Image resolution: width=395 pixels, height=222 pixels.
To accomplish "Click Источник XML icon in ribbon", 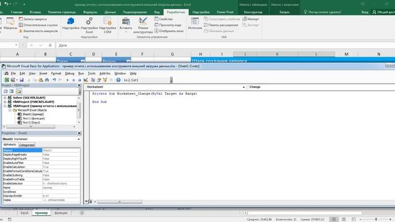I will click(195, 23).
